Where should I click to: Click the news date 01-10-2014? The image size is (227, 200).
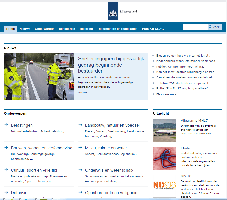(x=86, y=92)
